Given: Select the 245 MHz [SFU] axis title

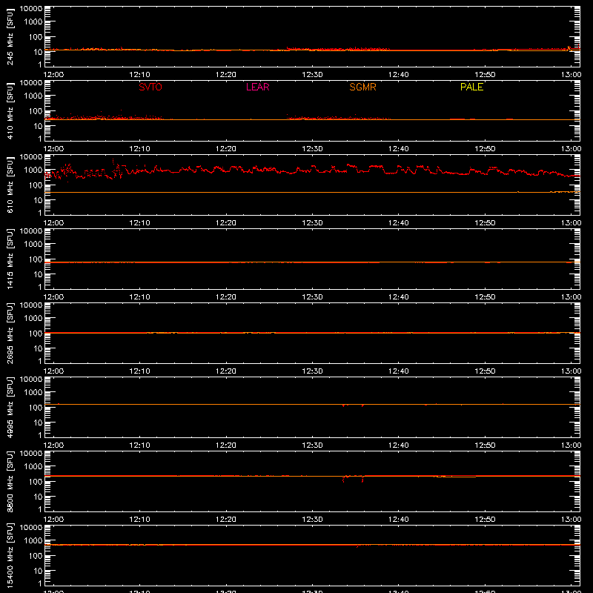Looking at the screenshot, I should [10, 36].
